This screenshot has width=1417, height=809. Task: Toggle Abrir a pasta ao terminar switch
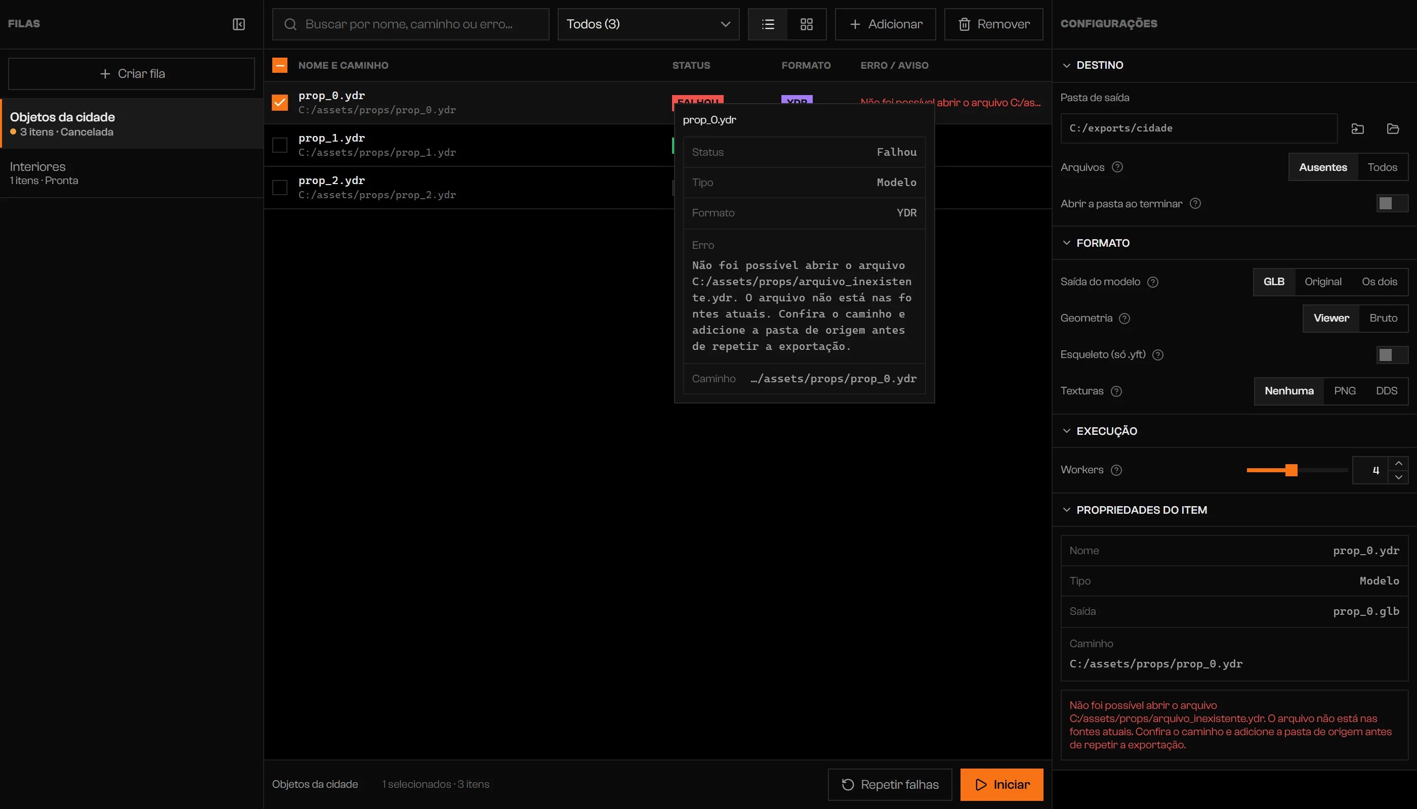[1392, 203]
